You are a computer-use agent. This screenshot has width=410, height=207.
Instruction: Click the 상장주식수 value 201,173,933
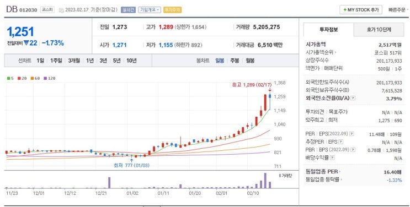tap(389, 61)
